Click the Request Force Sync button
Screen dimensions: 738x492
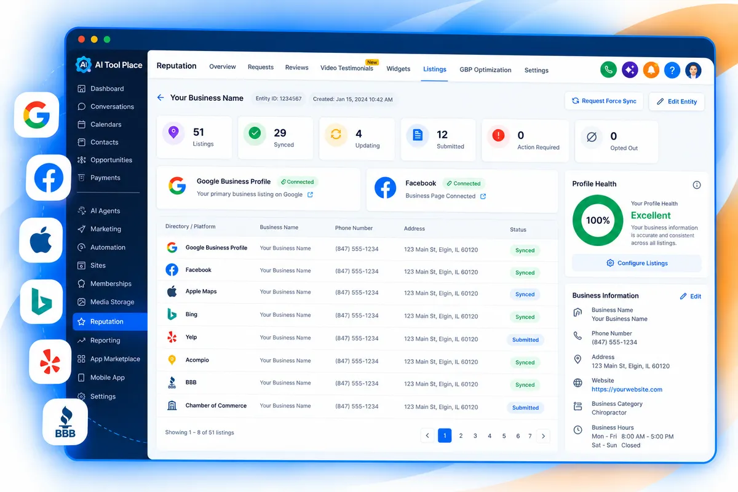(604, 101)
